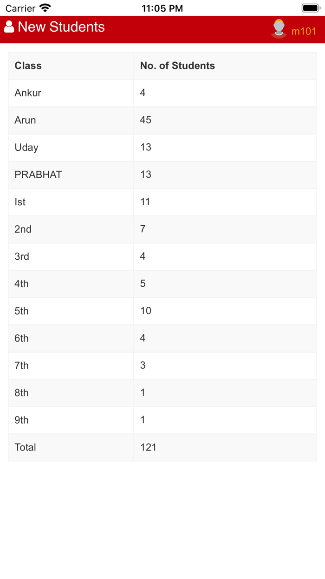Image resolution: width=325 pixels, height=579 pixels.
Task: Click the user silhouette icon beside New Students
Action: coord(9,27)
